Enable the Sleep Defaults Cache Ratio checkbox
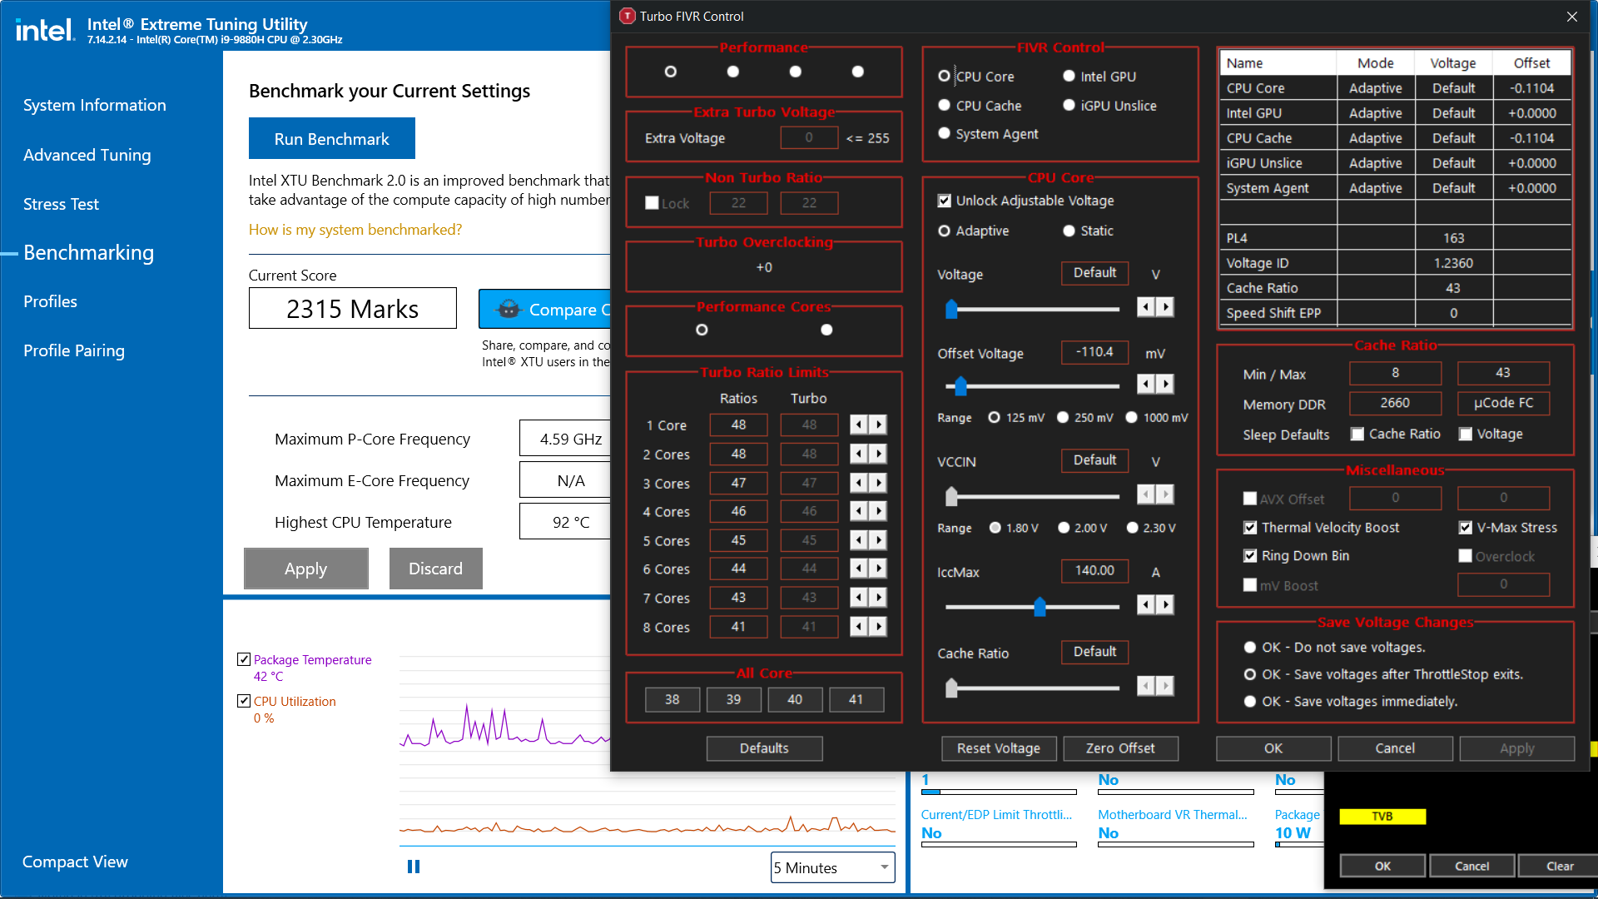Viewport: 1598px width, 899px height. tap(1357, 434)
